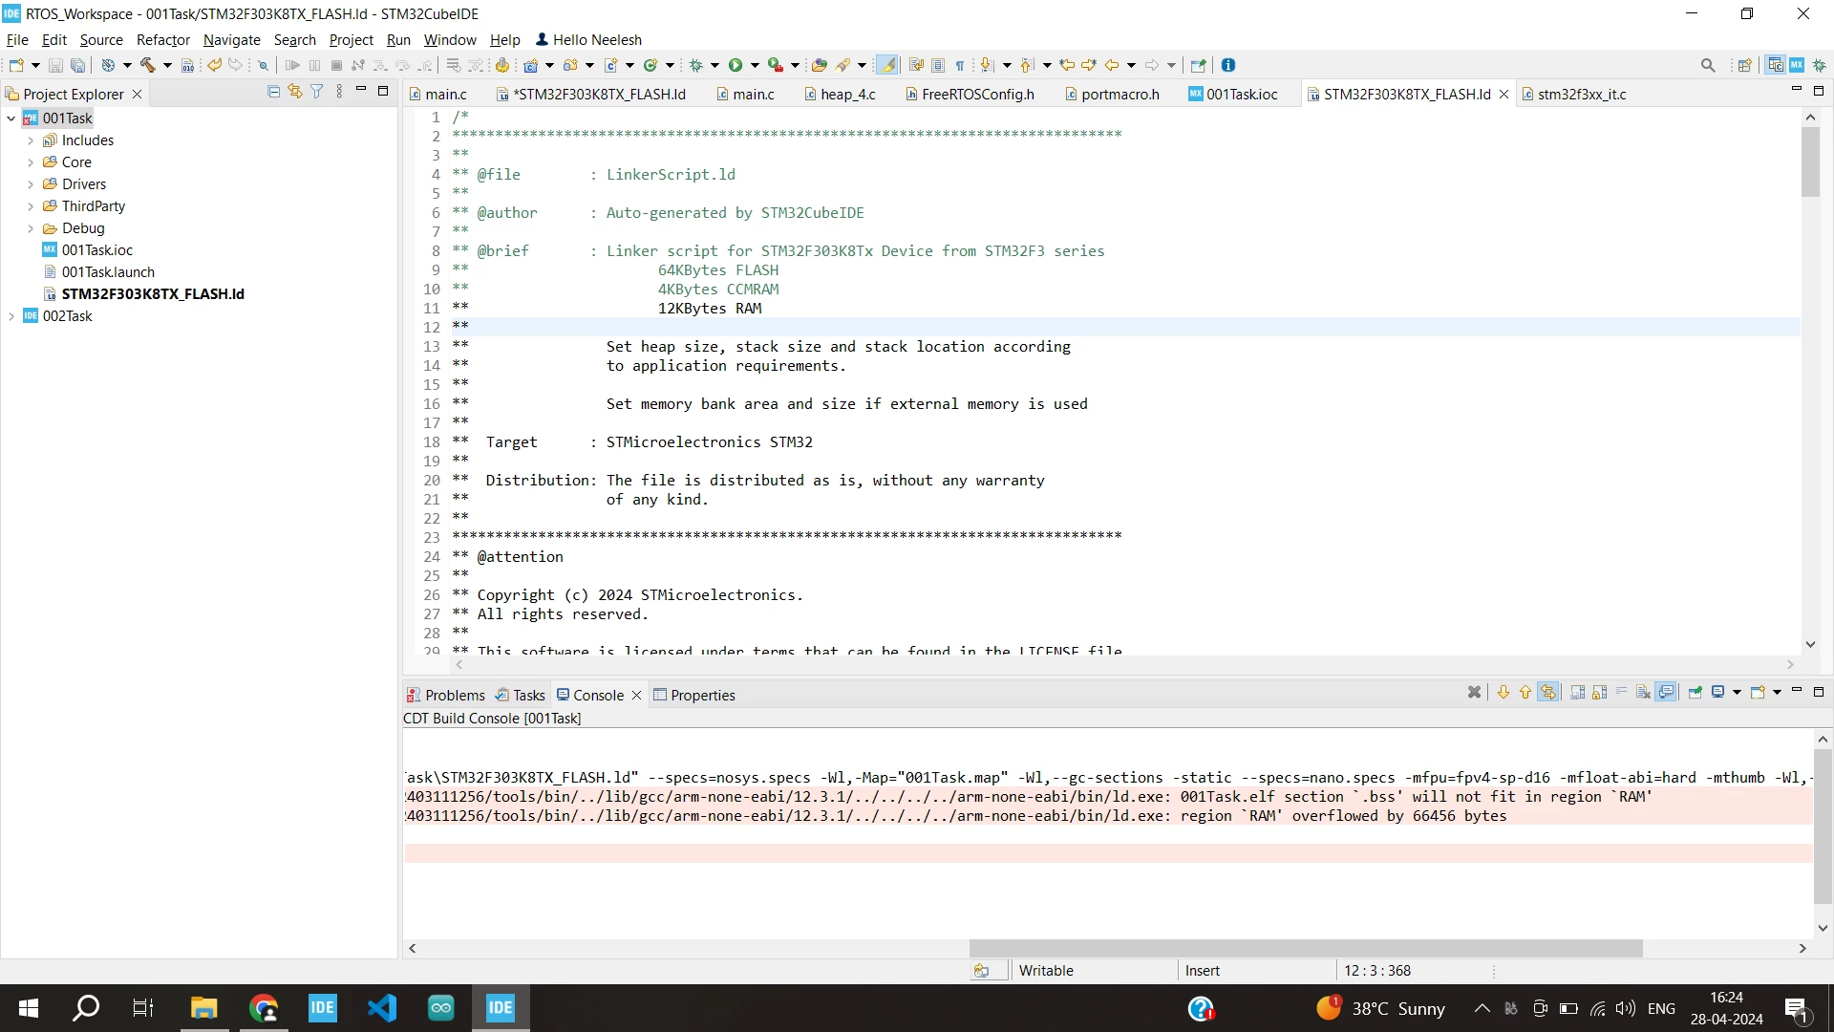Expand the Drivers folder
Image resolution: width=1834 pixels, height=1032 pixels.
click(31, 184)
